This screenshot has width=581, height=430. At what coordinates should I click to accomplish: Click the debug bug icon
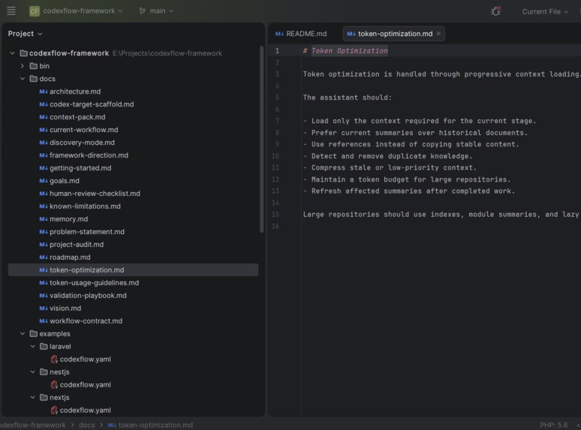[x=495, y=11]
